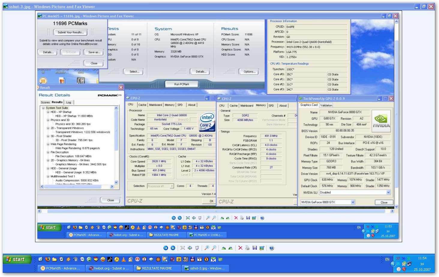Collapse System Test Suite tree node
This screenshot has height=277, width=439.
pos(43,108)
